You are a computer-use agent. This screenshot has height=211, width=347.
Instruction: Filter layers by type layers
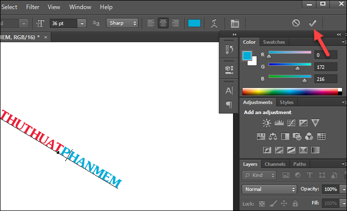310,175
